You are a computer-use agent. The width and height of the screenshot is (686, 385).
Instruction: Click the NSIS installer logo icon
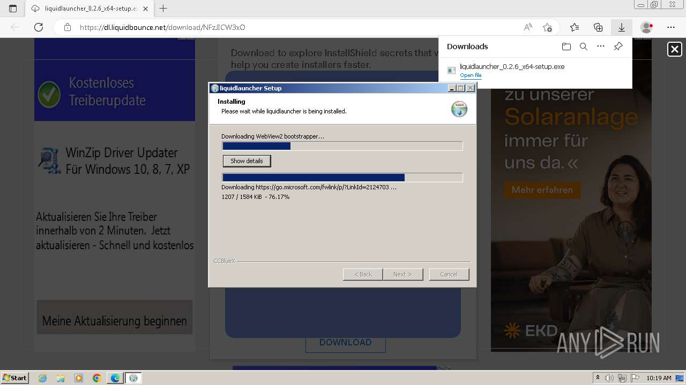(459, 109)
